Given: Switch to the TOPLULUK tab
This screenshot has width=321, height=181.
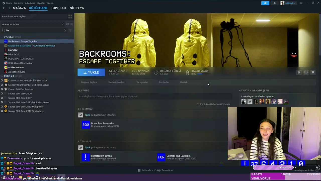Looking at the screenshot, I should pos(59,8).
